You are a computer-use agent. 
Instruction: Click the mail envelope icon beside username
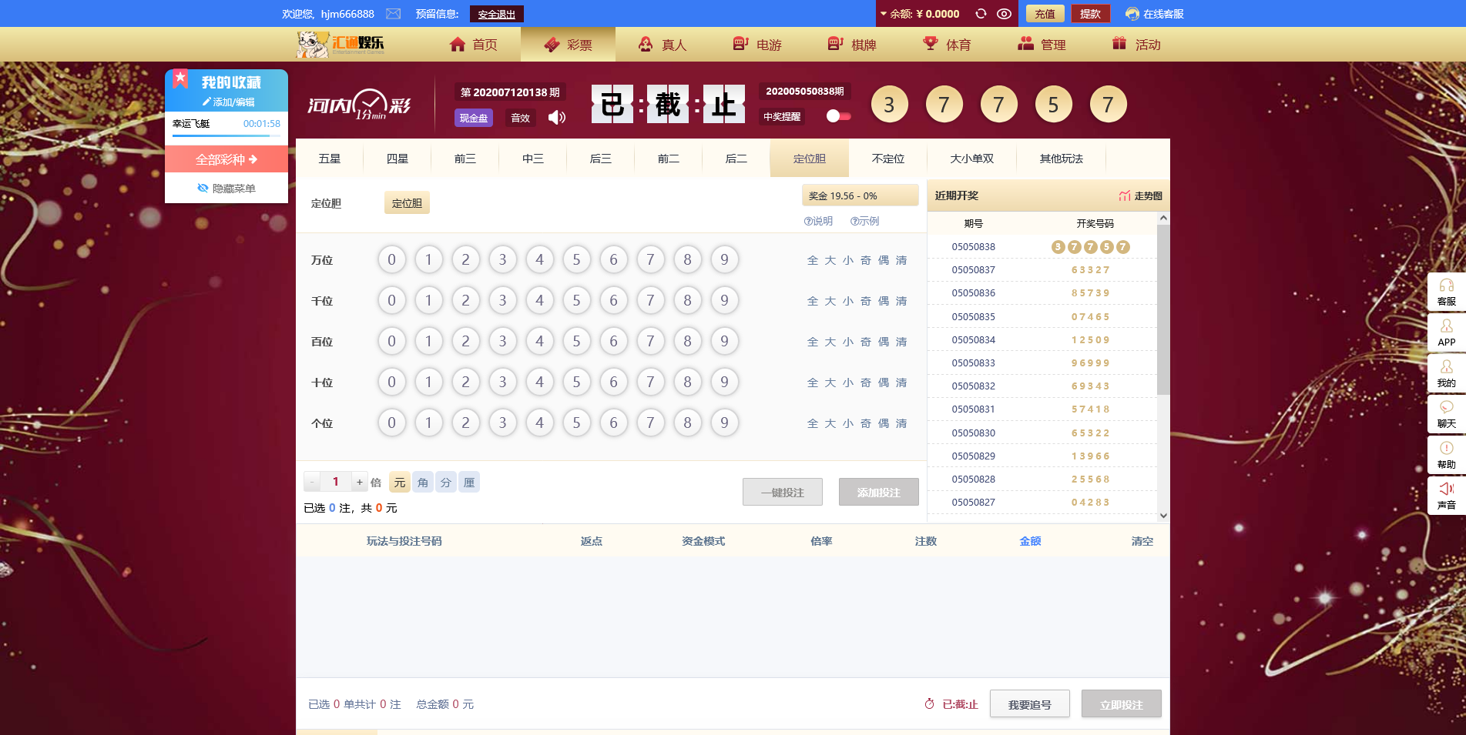coord(393,14)
